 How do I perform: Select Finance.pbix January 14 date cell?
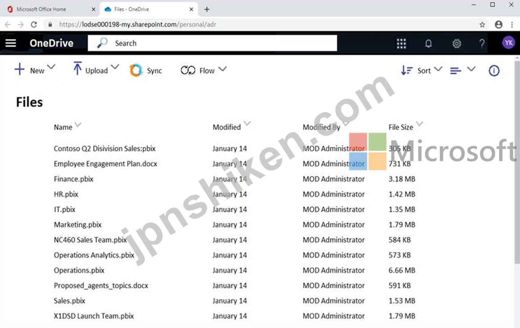(x=230, y=179)
